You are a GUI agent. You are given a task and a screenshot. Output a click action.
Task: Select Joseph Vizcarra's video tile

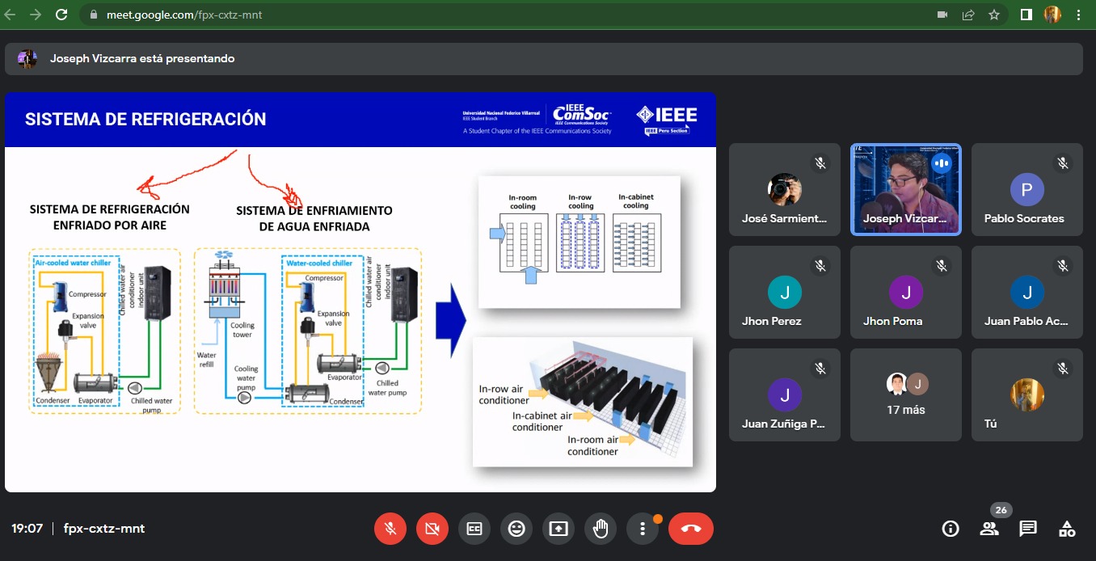click(x=905, y=190)
